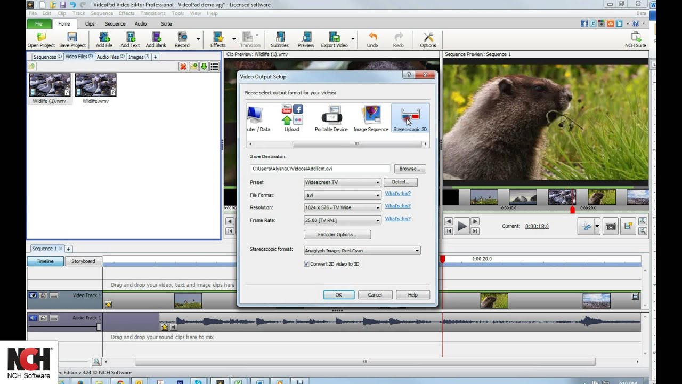682x384 pixels.
Task: Click the green down-arrow bin icon
Action: [x=204, y=67]
